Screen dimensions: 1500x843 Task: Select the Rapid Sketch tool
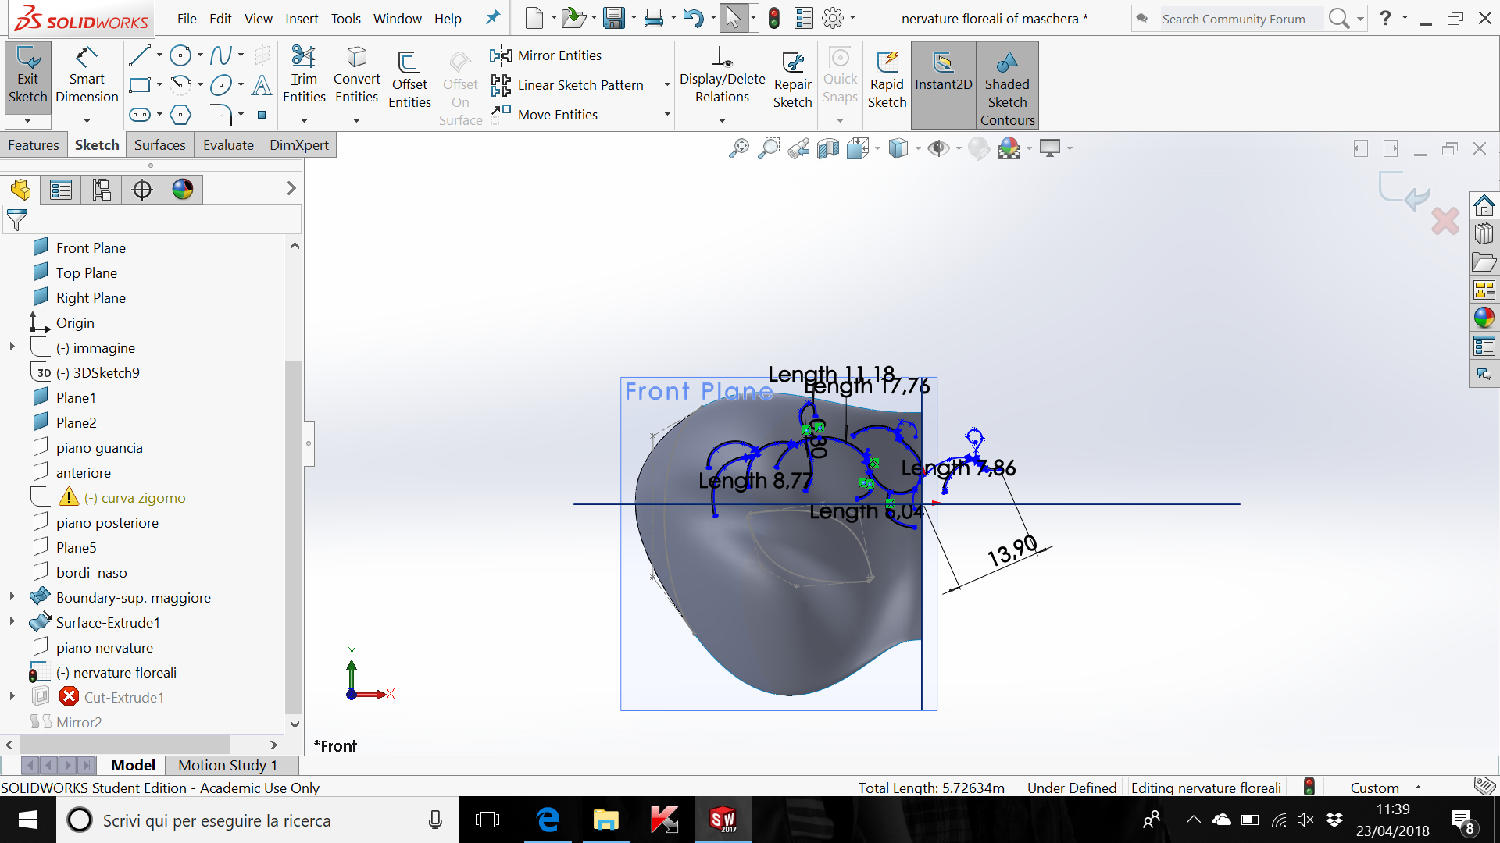[887, 78]
